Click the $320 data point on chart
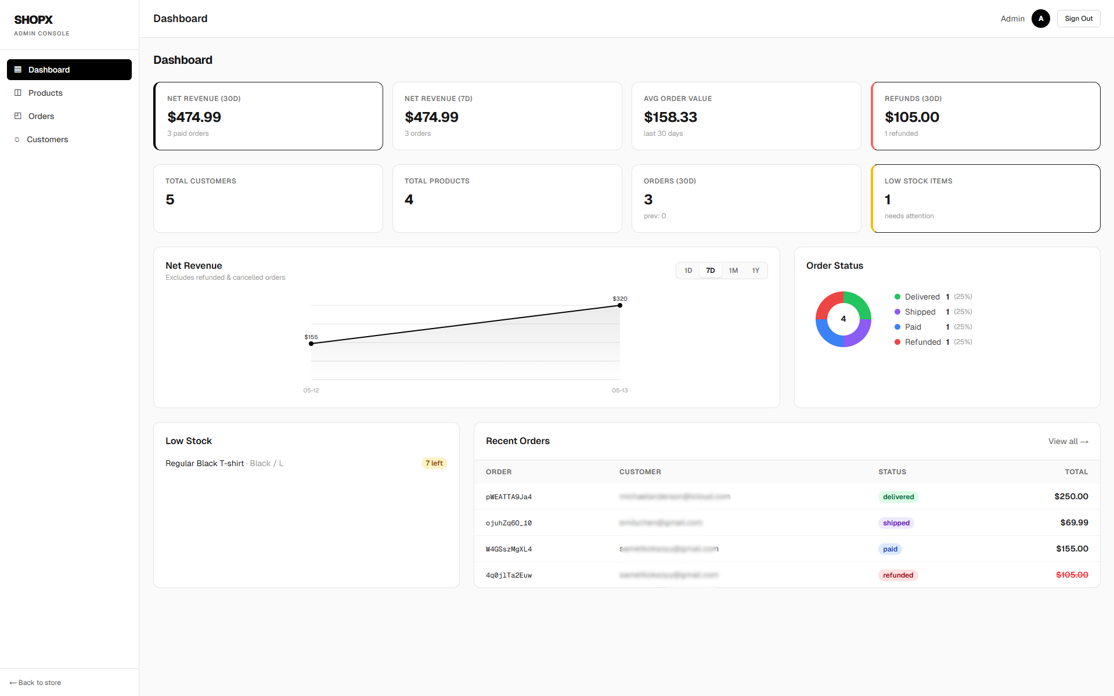 [x=620, y=305]
